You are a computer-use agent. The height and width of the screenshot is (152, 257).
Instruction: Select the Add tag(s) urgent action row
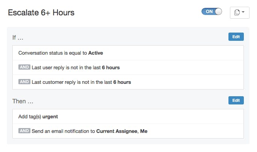pos(128,116)
